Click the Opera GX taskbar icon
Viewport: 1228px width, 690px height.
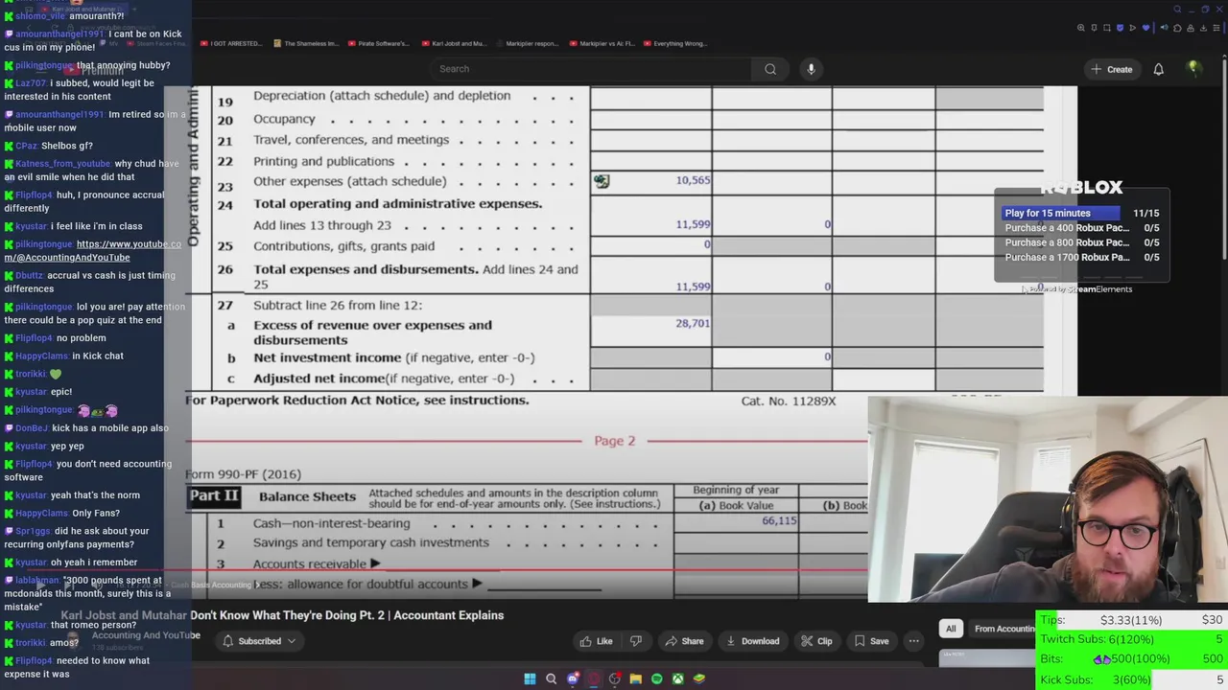click(x=594, y=678)
